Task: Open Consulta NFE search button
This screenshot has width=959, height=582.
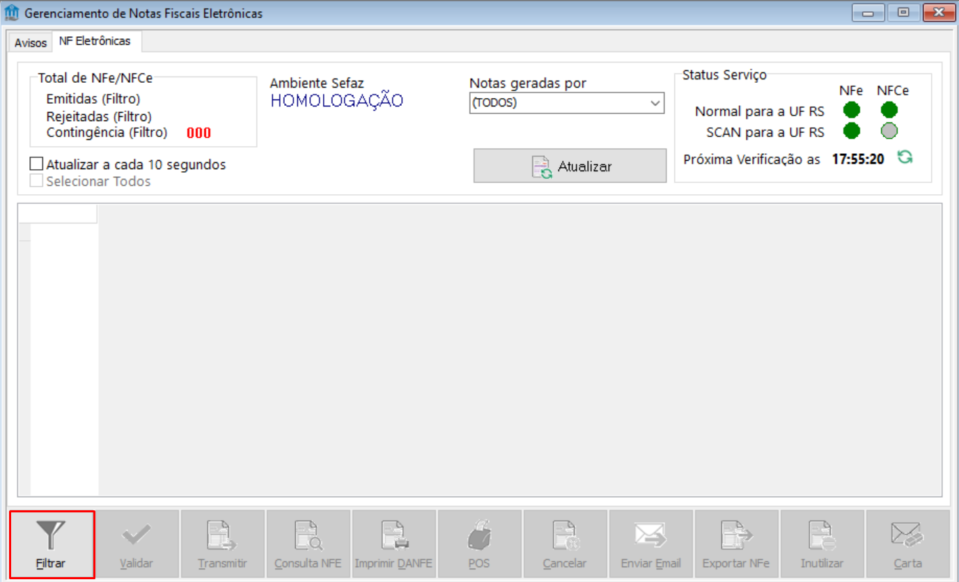Action: click(309, 544)
